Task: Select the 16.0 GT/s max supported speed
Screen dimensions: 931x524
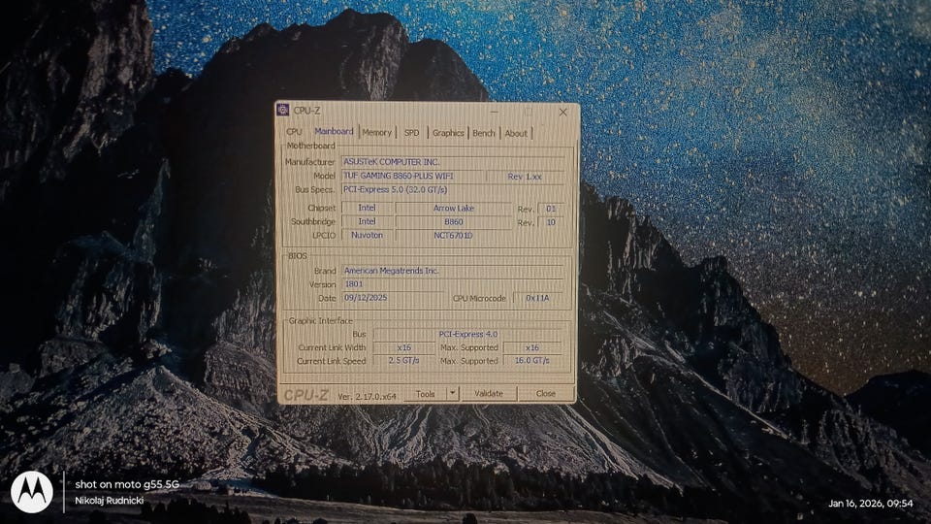Action: click(x=532, y=361)
